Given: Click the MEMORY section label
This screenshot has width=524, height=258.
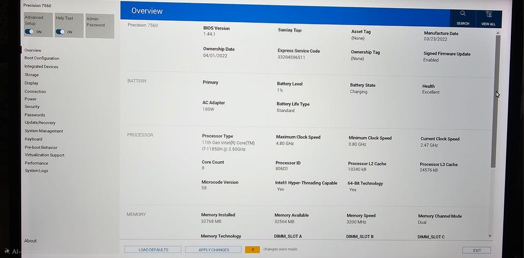Looking at the screenshot, I should click(136, 214).
